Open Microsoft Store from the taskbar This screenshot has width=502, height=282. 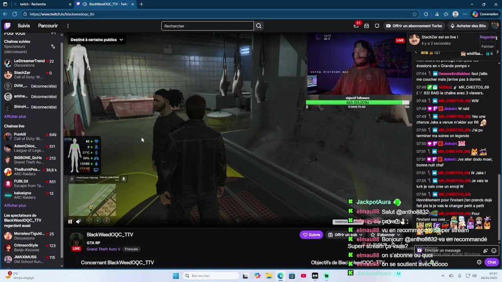[292, 276]
